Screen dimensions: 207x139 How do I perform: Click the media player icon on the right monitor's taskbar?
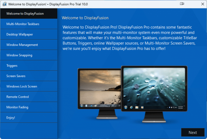[142, 107]
